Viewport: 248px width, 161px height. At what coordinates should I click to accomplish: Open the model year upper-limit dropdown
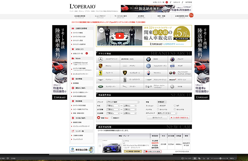pyautogui.click(x=129, y=106)
